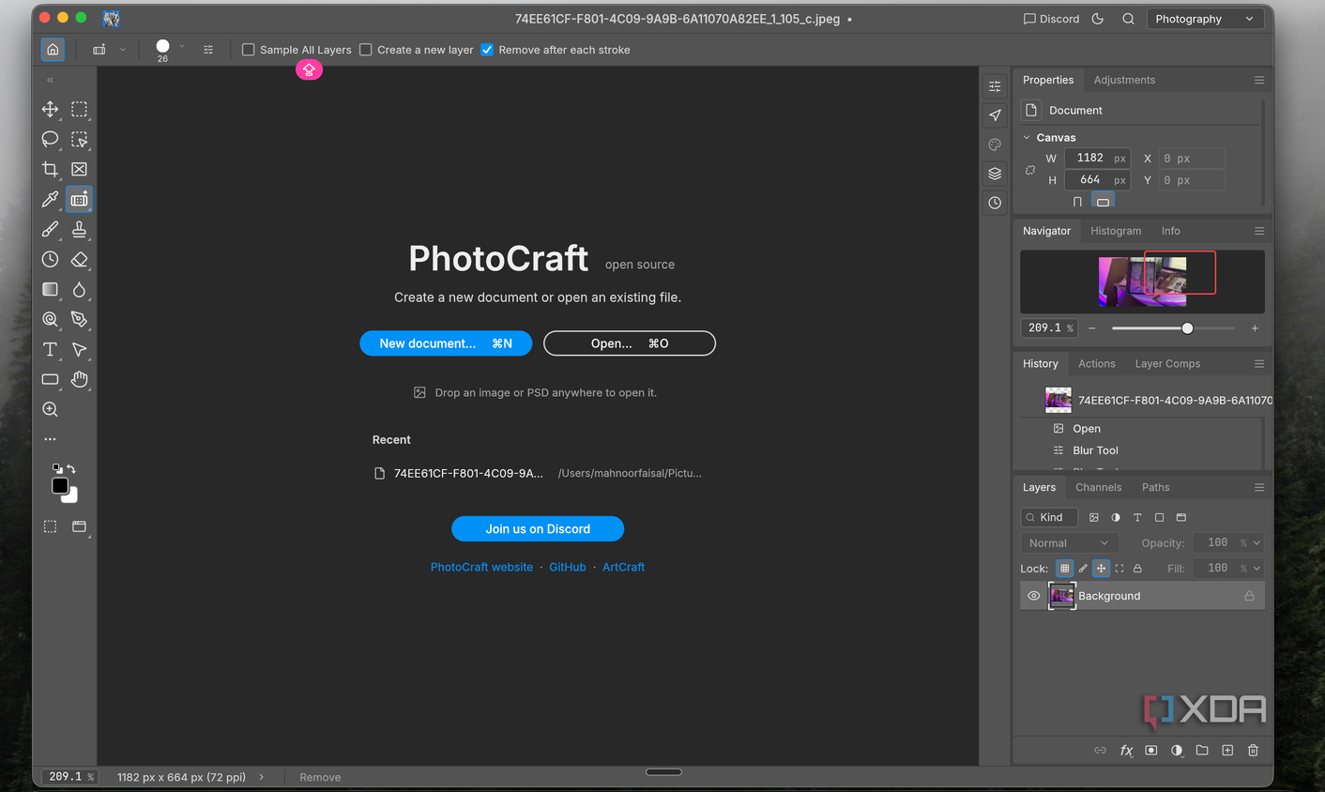Select the Type tool

(51, 350)
